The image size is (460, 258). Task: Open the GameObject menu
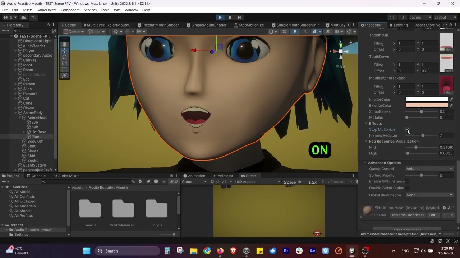click(46, 10)
